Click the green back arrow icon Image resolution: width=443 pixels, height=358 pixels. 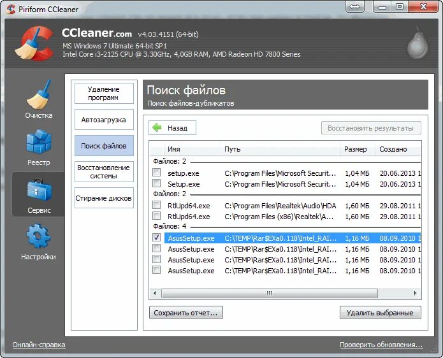[x=157, y=127]
